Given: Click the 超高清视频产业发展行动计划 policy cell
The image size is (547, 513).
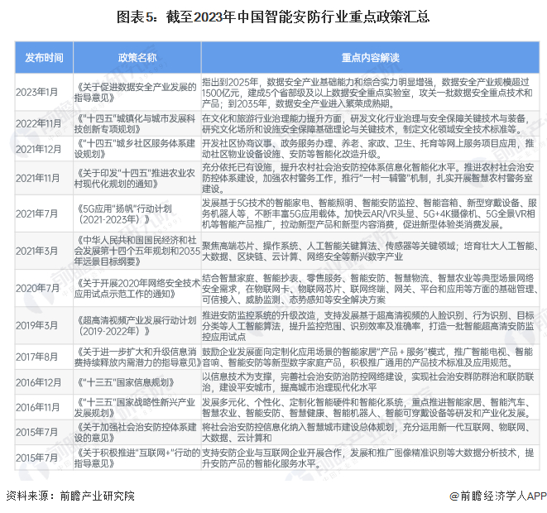Looking at the screenshot, I should point(137,325).
